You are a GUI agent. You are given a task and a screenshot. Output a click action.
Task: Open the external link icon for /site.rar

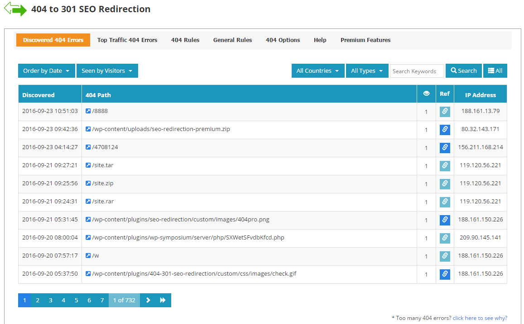tap(88, 202)
